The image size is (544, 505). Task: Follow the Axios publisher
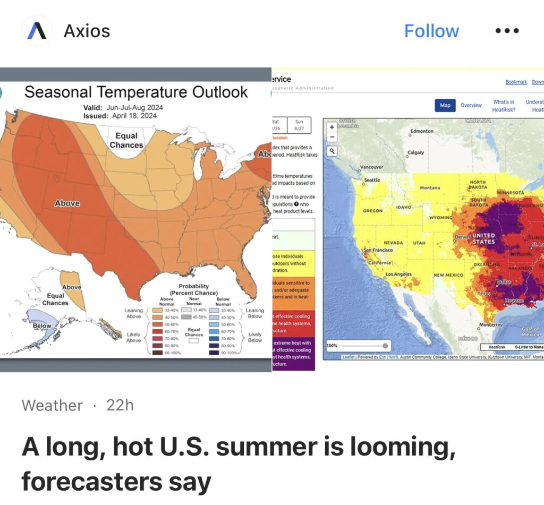(431, 31)
